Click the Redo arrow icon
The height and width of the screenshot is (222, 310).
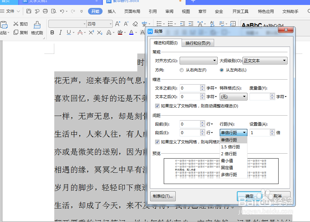(73, 11)
